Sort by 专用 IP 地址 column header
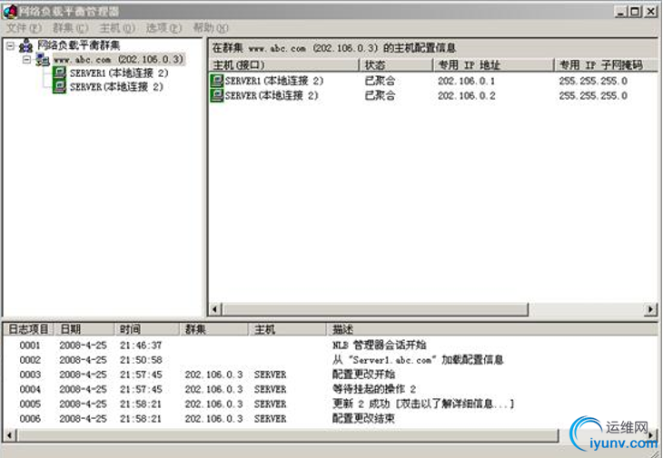This screenshot has height=458, width=663. [493, 65]
